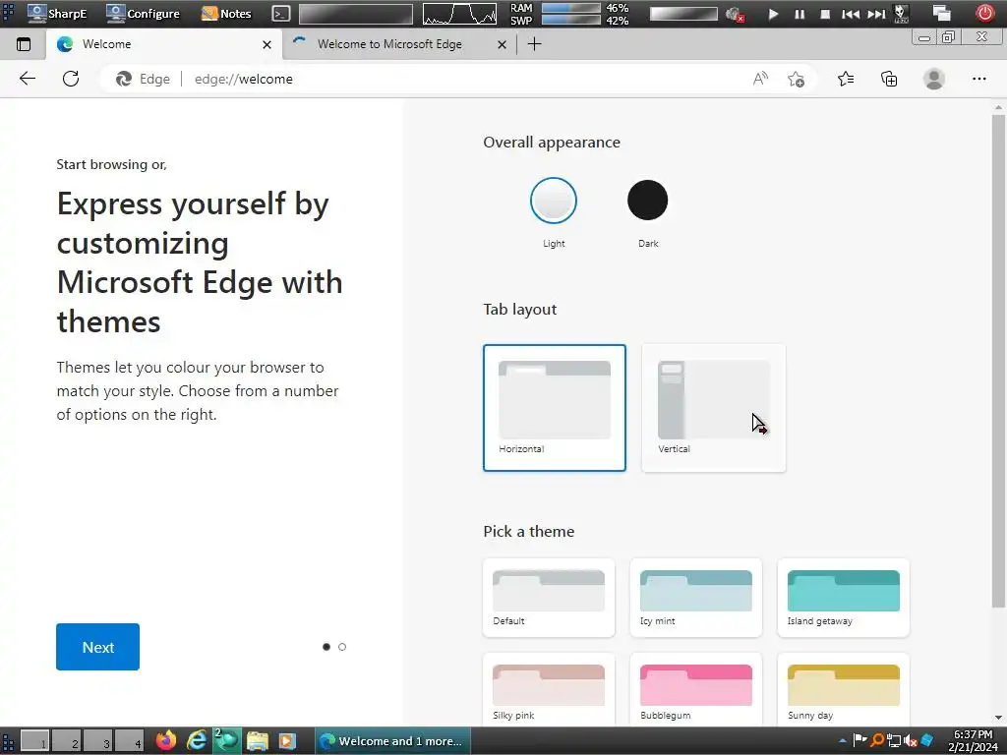The height and width of the screenshot is (755, 1007).
Task: Click the muted speaker icon in system tray
Action: [910, 741]
